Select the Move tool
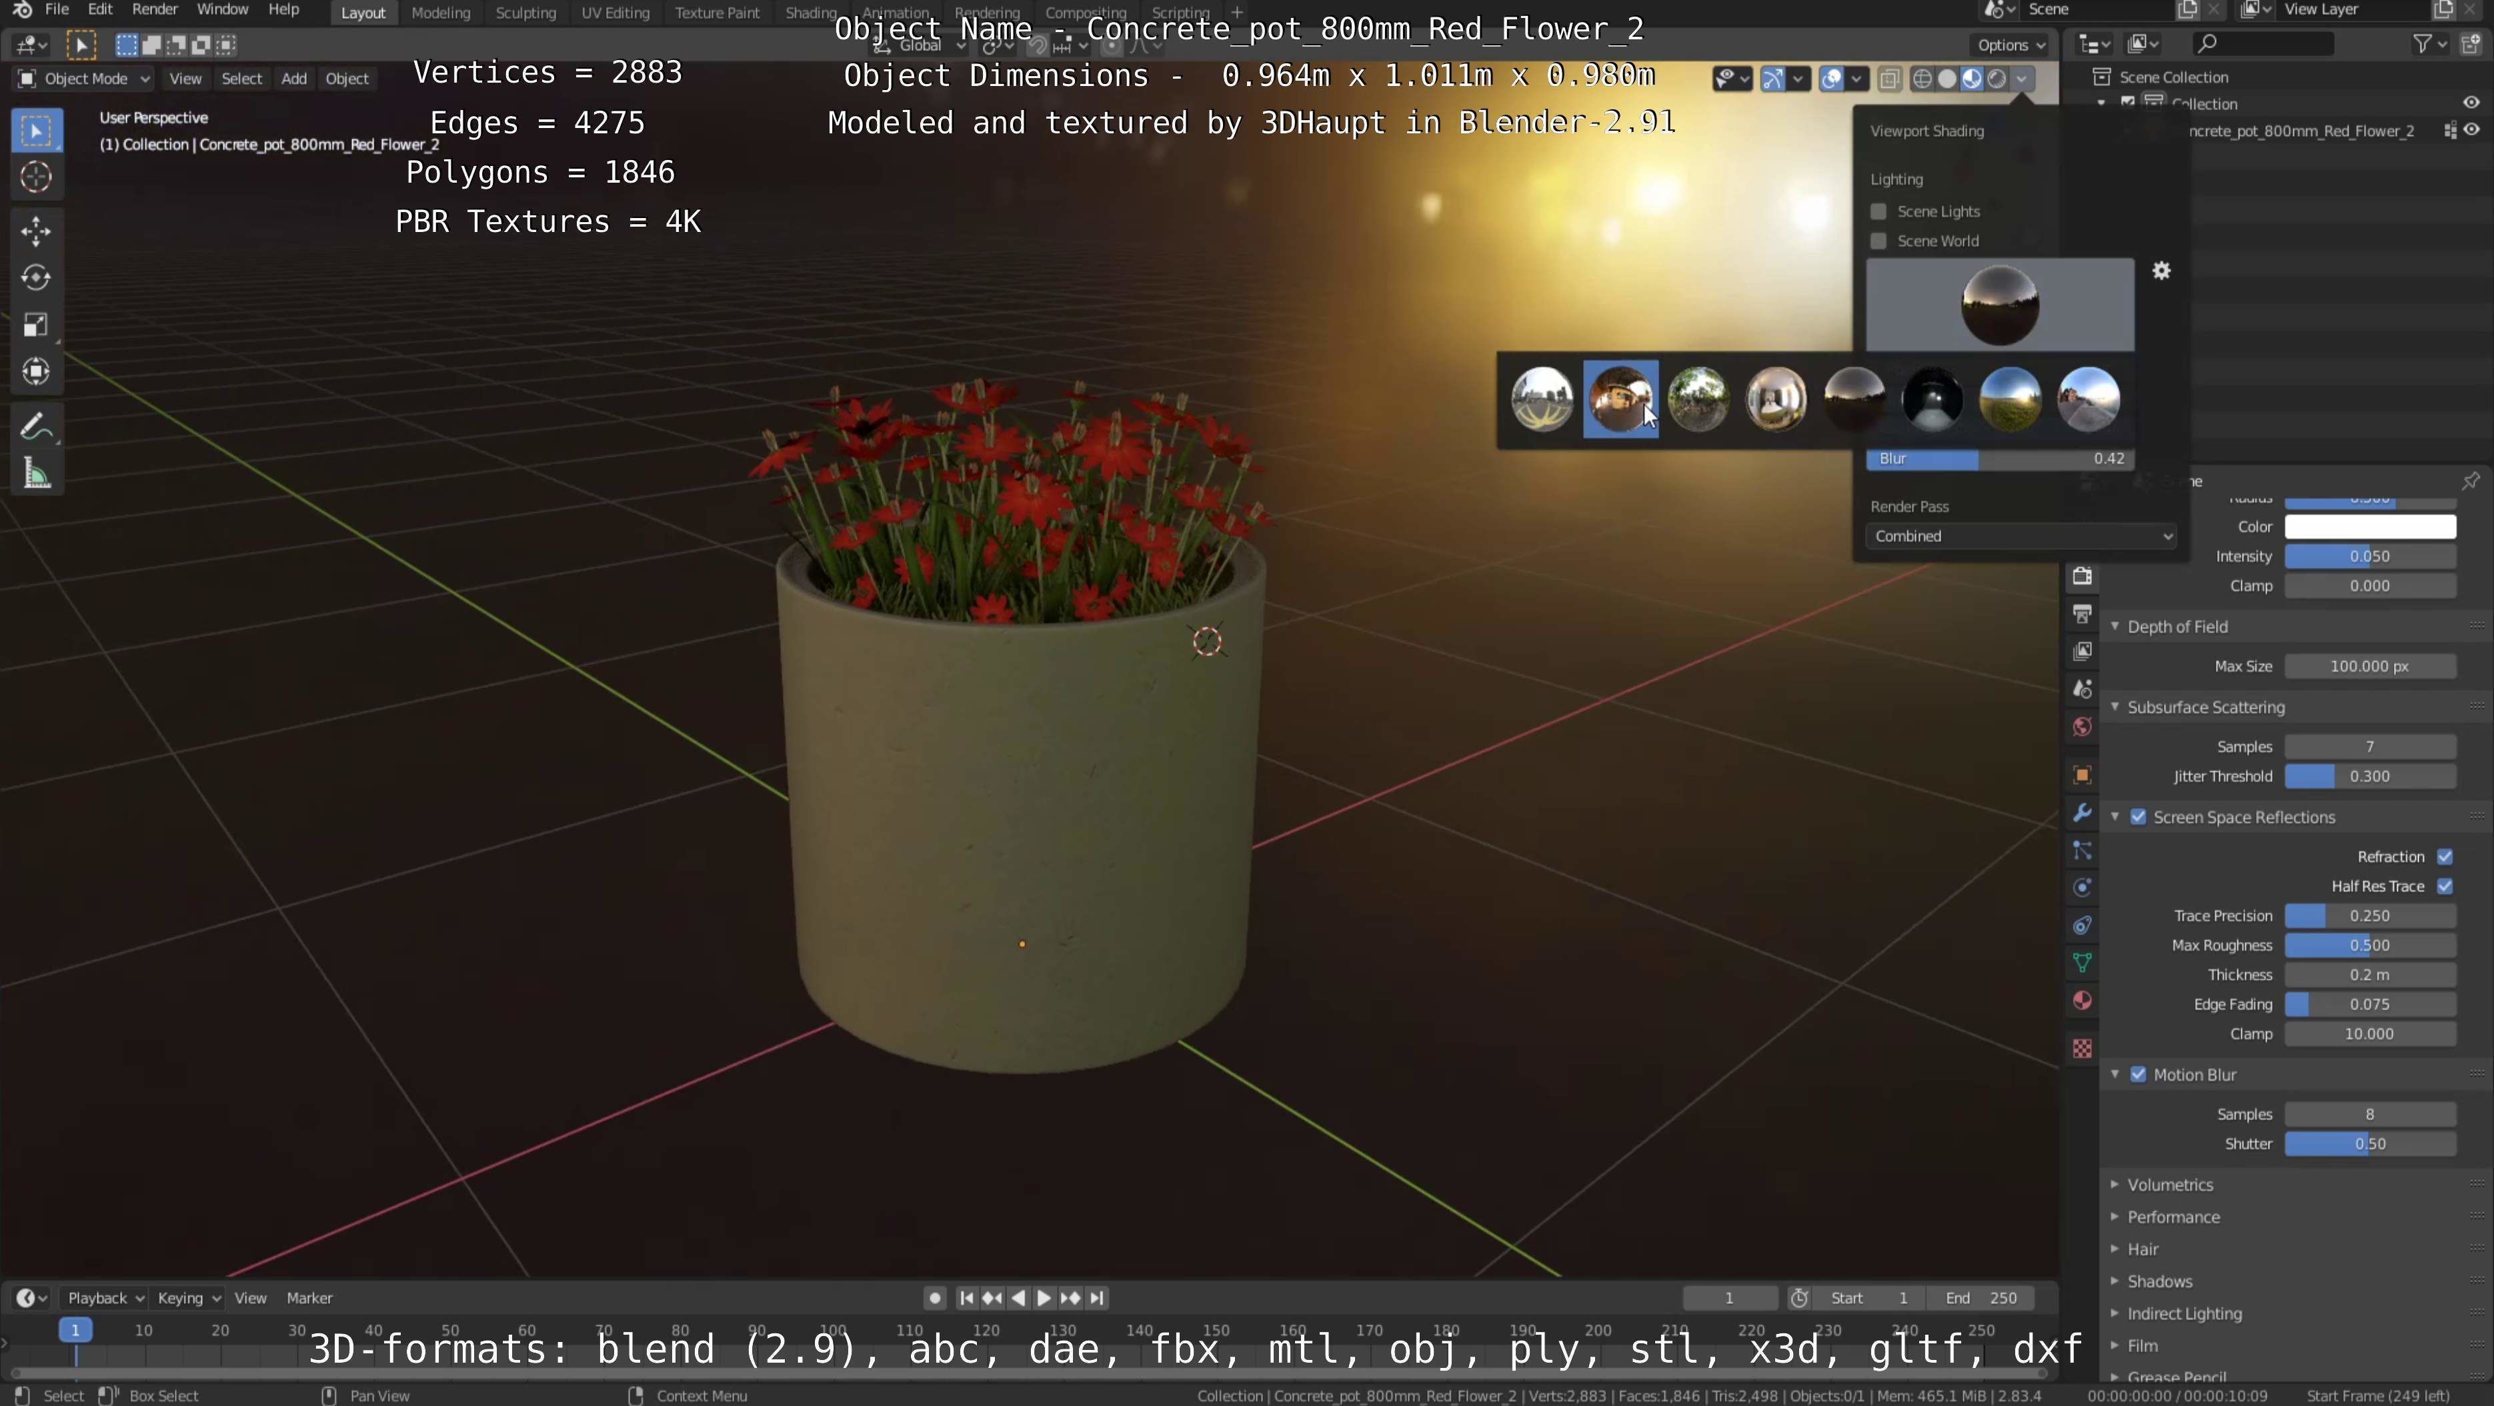This screenshot has width=2494, height=1406. click(36, 230)
